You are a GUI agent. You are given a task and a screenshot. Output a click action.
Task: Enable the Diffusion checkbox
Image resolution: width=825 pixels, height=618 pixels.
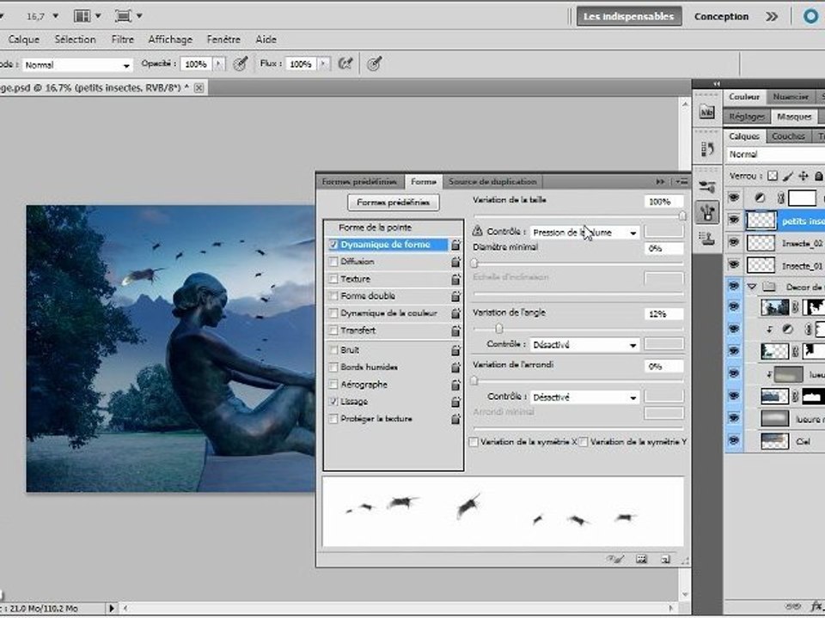tap(333, 262)
